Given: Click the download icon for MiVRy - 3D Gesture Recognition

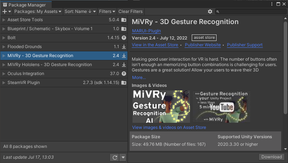Looking at the screenshot, I should [x=124, y=56].
